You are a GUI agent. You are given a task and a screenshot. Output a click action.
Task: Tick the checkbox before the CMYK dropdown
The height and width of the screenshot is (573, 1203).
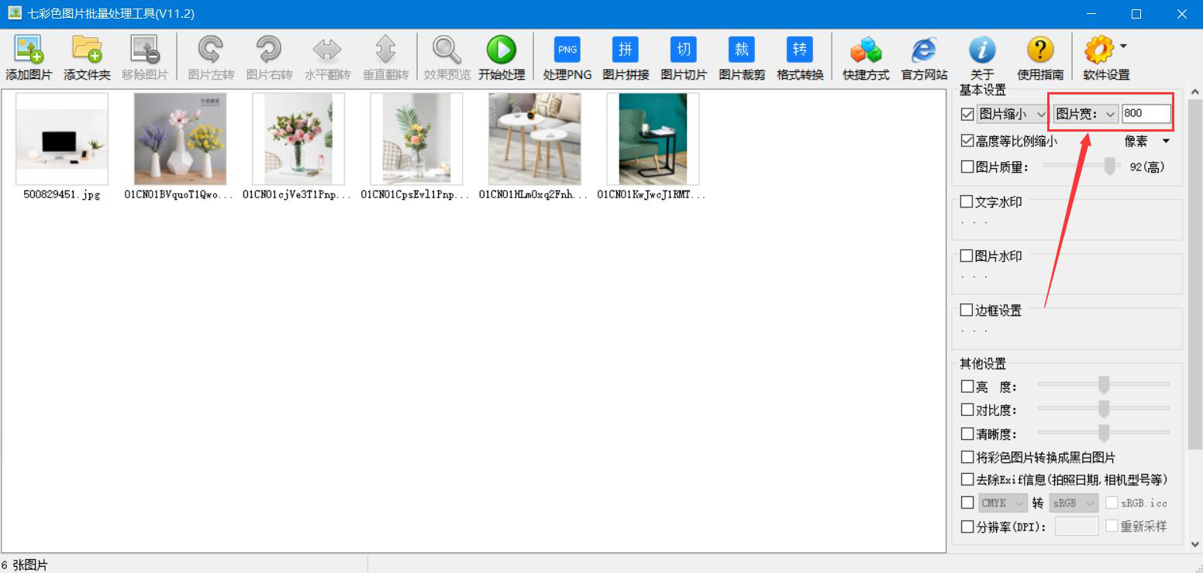967,503
